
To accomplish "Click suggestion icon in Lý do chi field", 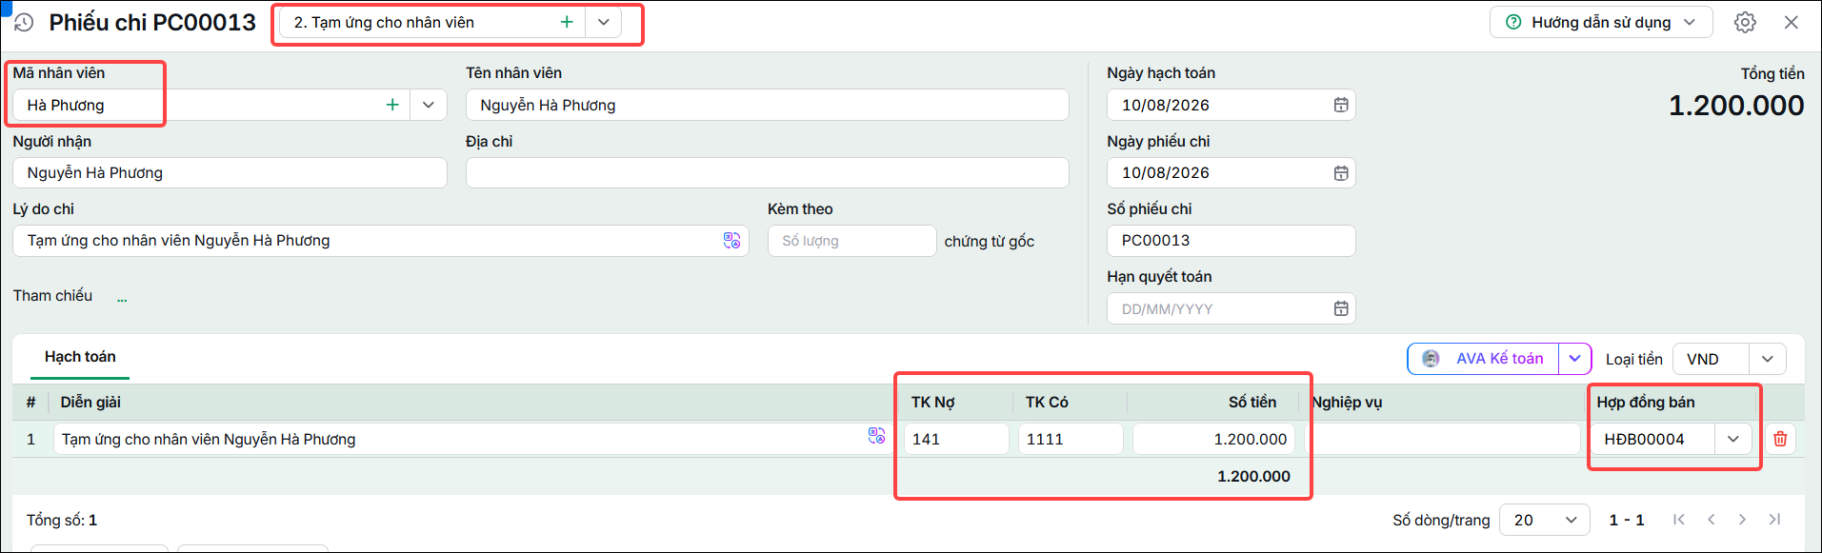I will [731, 241].
